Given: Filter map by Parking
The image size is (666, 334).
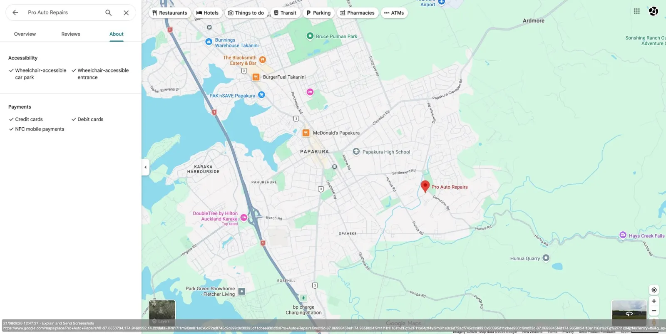Looking at the screenshot, I should (x=318, y=13).
